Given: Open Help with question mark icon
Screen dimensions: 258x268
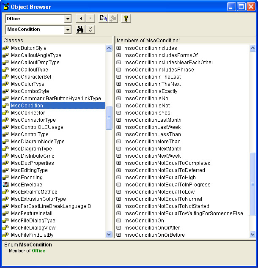Looking at the screenshot, I should coord(126,19).
